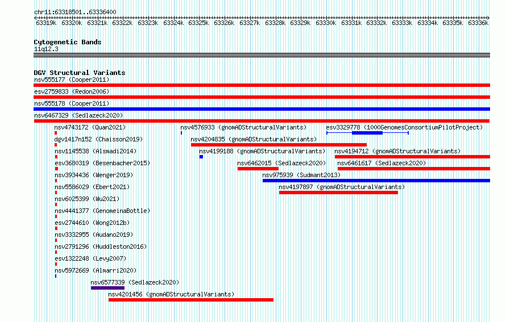506x322 pixels.
Task: Click the 63319k ruler position
Action: tap(46, 23)
